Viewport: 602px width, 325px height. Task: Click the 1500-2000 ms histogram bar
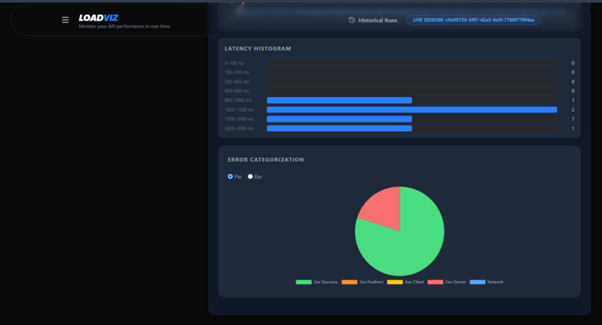[339, 119]
